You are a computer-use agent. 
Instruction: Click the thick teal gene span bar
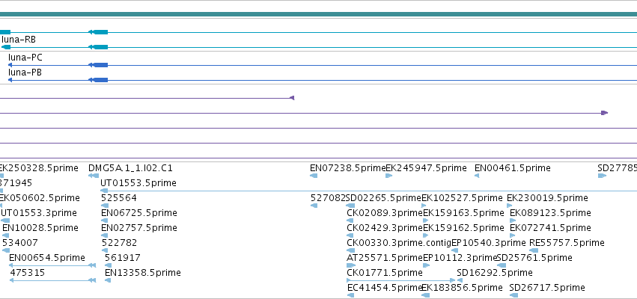pos(319,14)
